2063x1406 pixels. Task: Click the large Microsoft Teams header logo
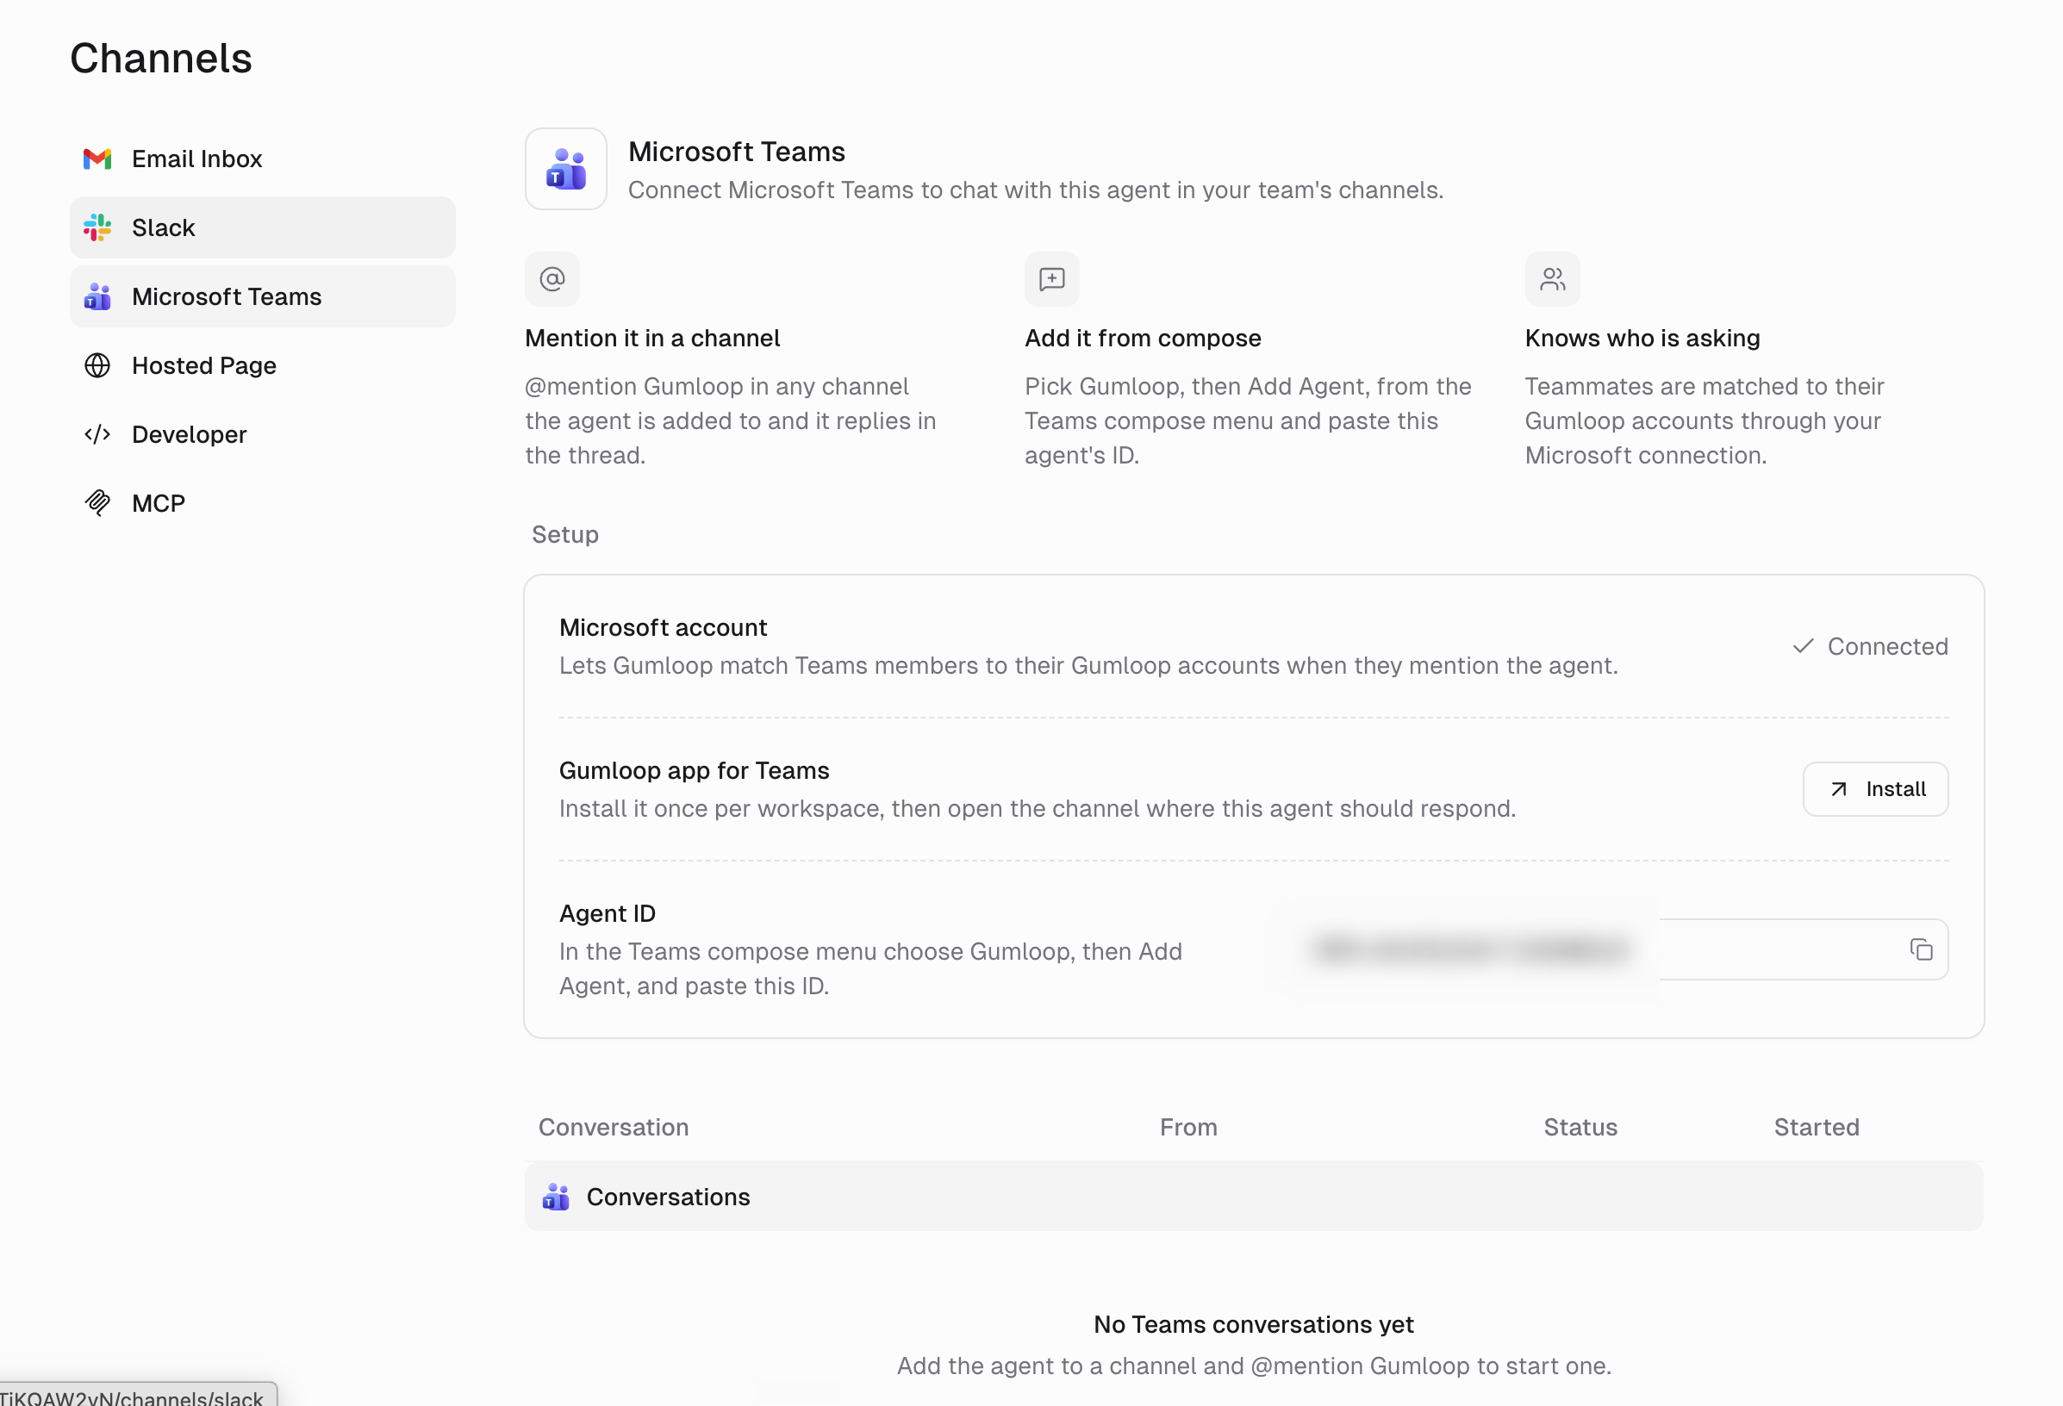tap(566, 169)
